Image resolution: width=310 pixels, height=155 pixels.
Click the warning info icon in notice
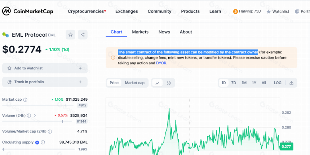pyautogui.click(x=113, y=58)
